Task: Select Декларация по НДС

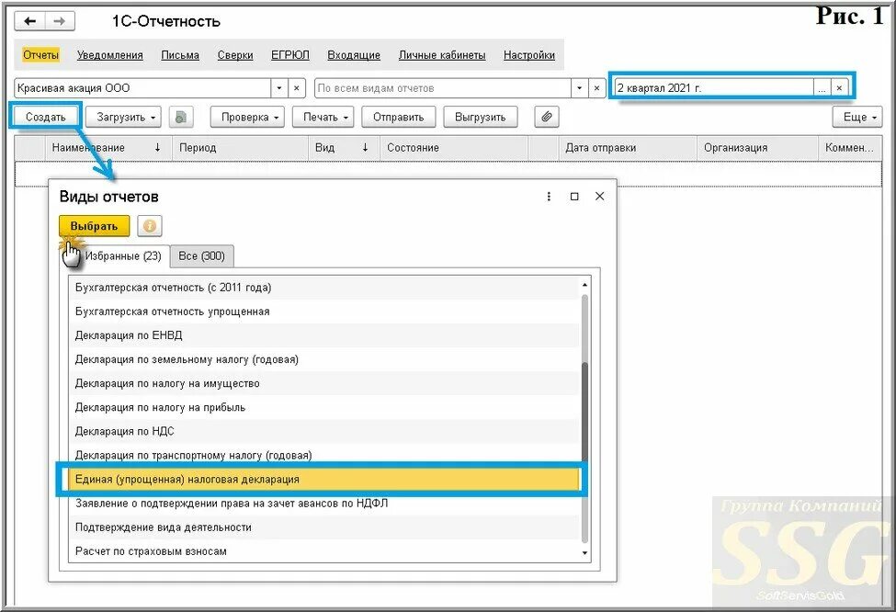Action: (x=324, y=432)
